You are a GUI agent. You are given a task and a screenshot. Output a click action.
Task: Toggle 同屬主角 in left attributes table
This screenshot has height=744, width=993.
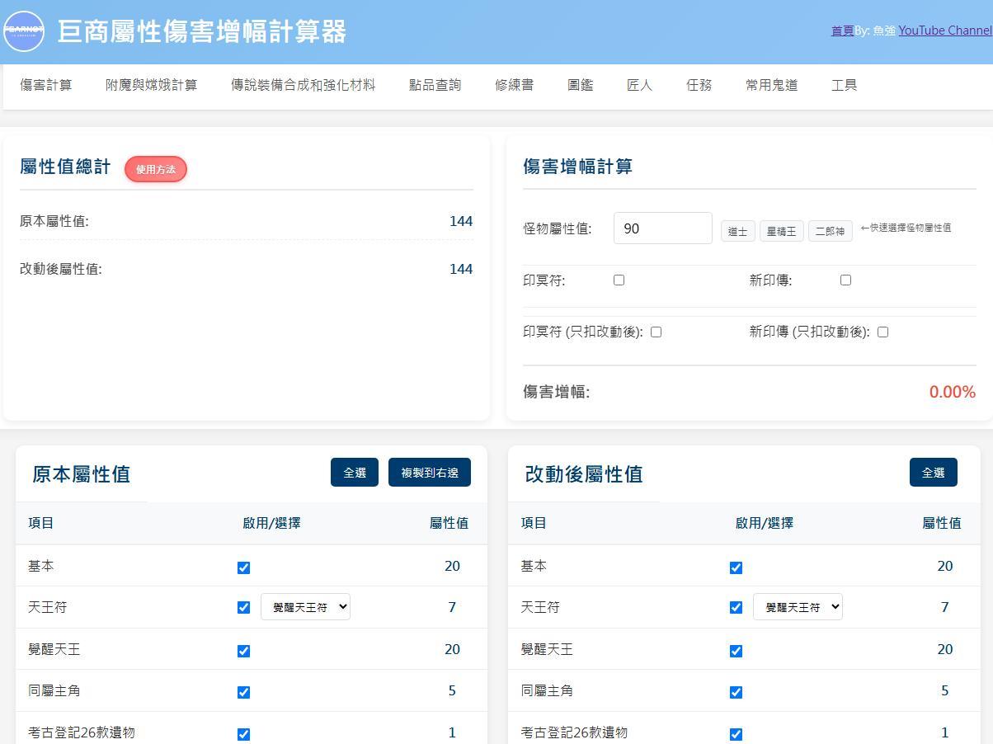click(x=243, y=692)
